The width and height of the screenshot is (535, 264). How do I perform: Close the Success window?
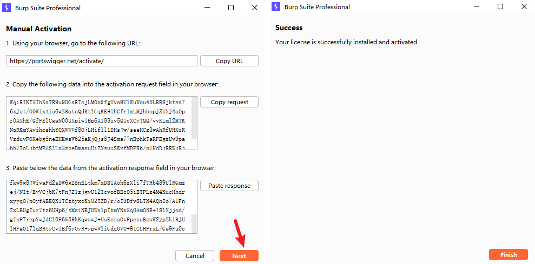[524, 6]
